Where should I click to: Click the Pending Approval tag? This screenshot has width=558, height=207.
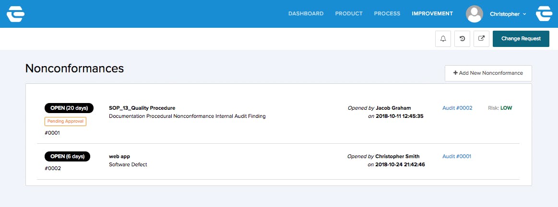click(x=65, y=121)
